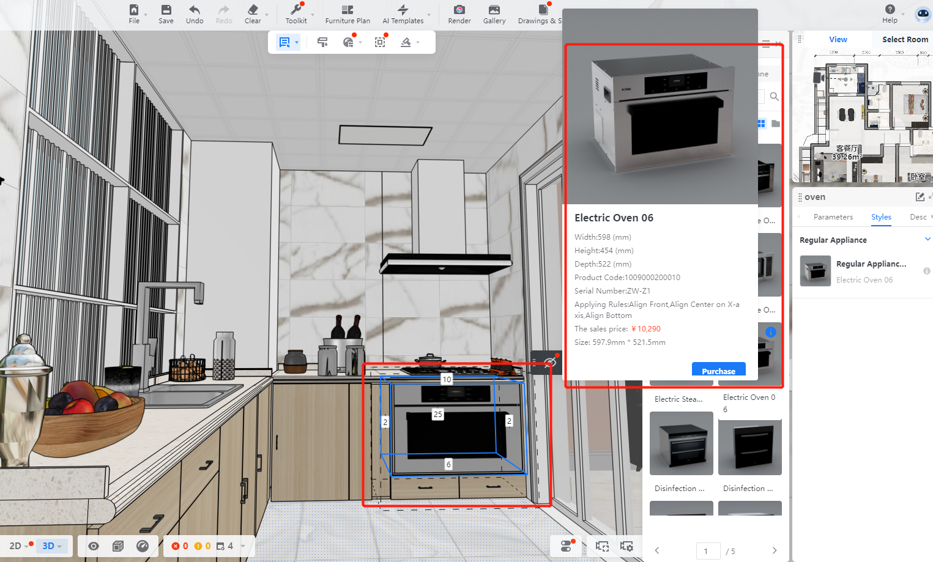Click the edit icon next to oven
Screen dimensions: 933x562
coord(920,197)
